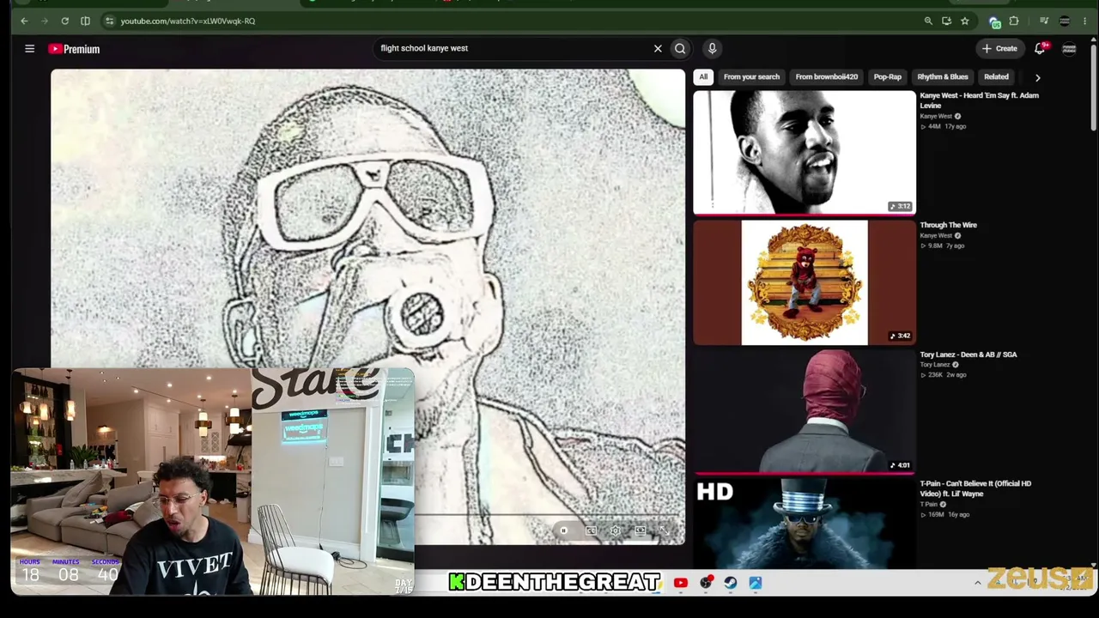
Task: Expand more filter chips with right arrow
Action: 1037,77
